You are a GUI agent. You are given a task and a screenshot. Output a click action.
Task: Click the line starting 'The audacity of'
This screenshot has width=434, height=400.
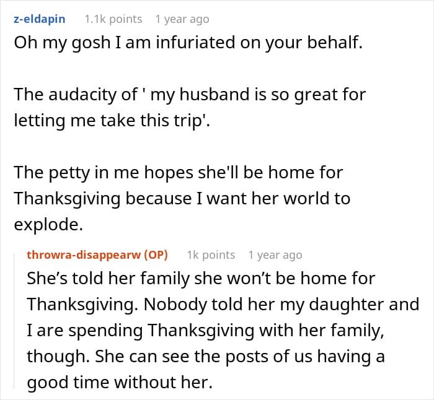(190, 95)
